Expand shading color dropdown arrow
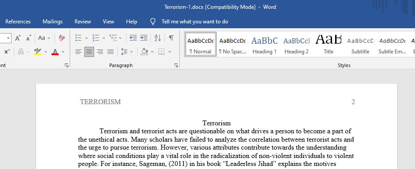Viewport: 415px width, 169px height. point(152,52)
